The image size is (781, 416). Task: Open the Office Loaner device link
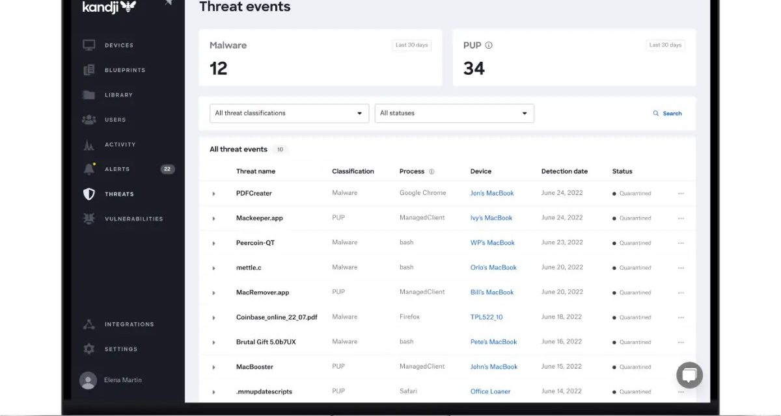tap(490, 391)
